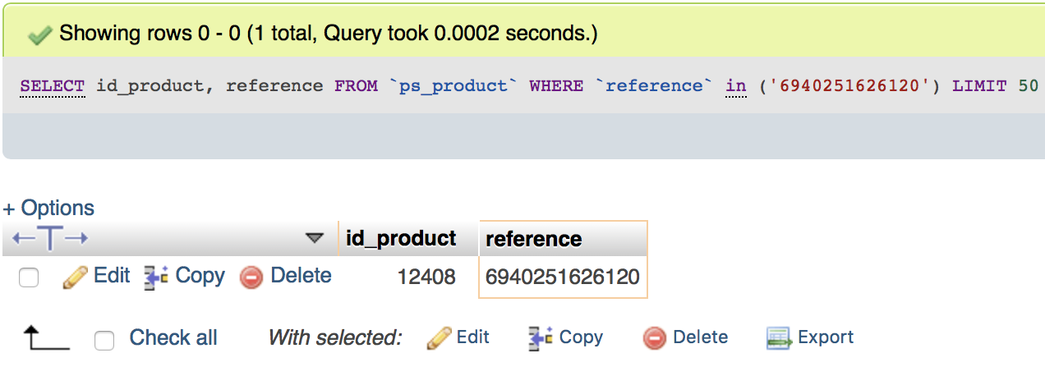Click the row's Copy icon
The height and width of the screenshot is (376, 1045).
coord(156,277)
